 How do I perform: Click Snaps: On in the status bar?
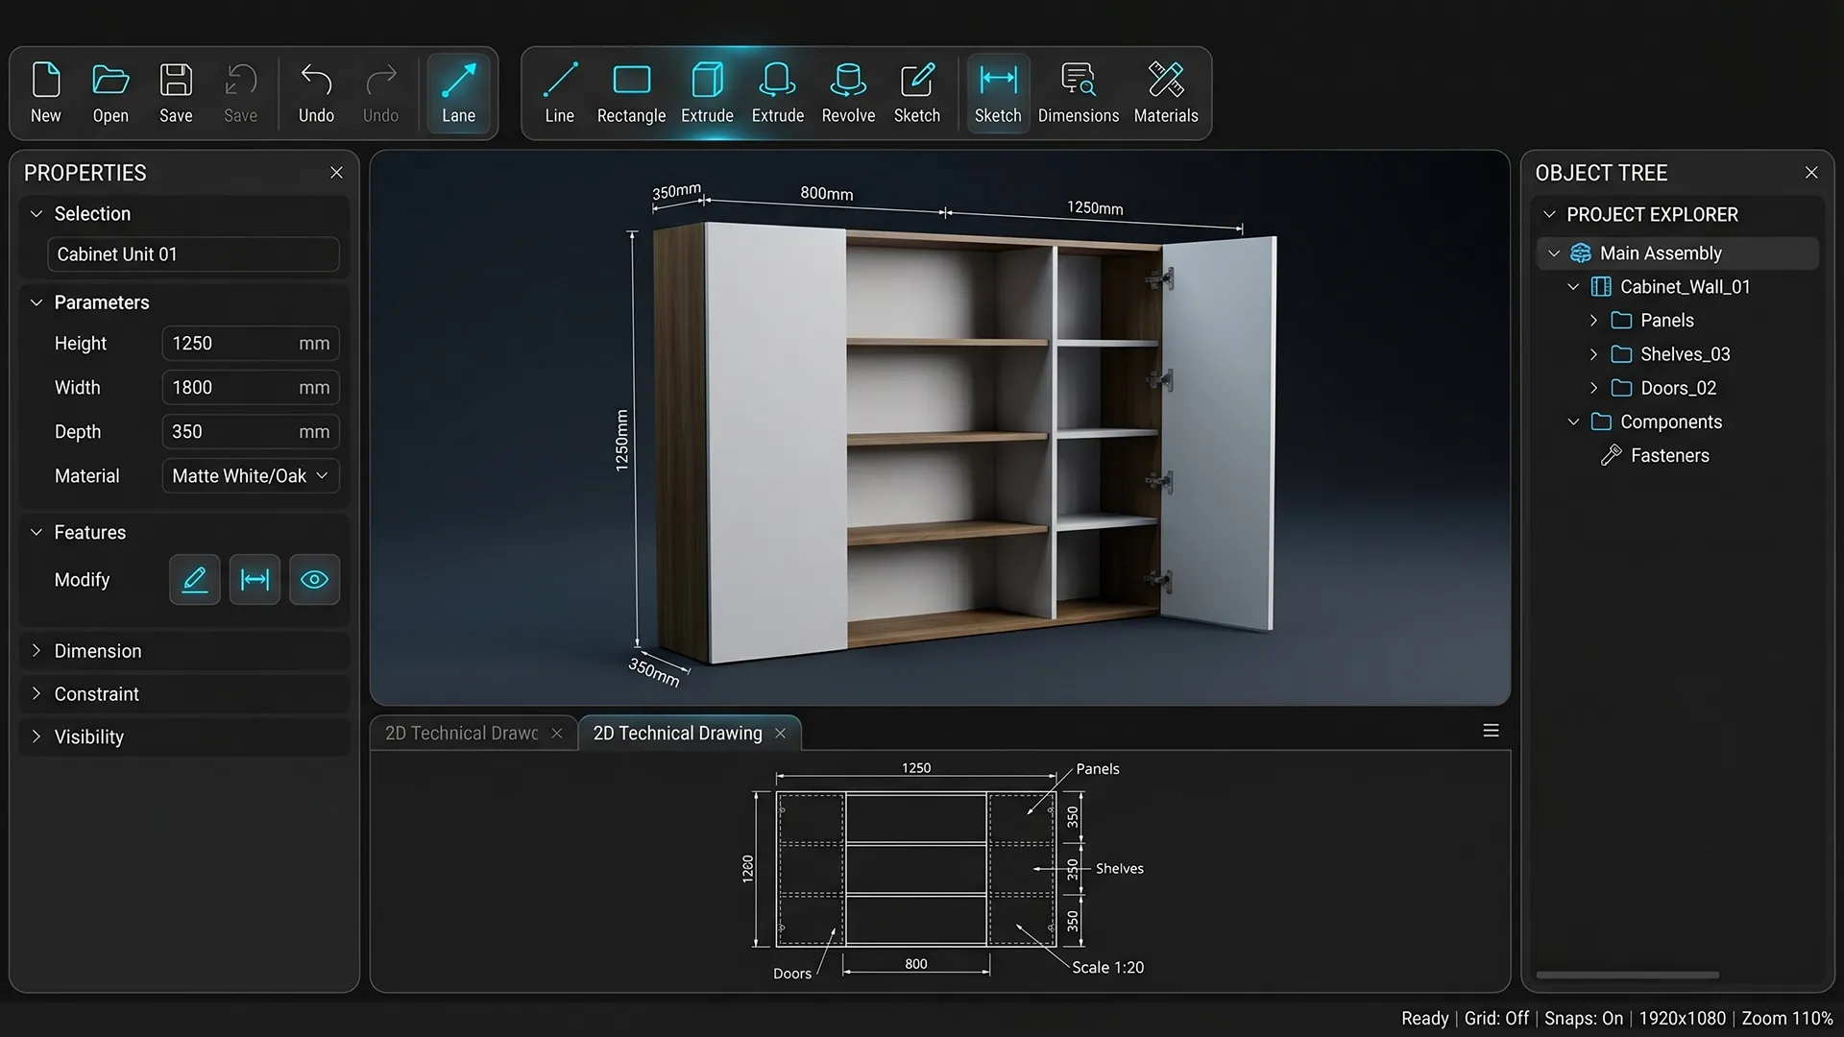[1583, 1018]
